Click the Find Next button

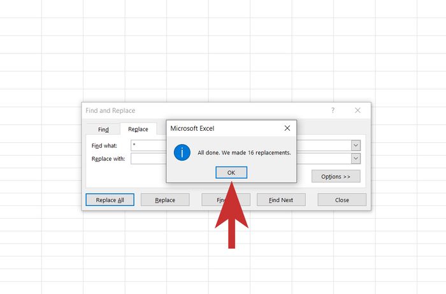click(281, 200)
